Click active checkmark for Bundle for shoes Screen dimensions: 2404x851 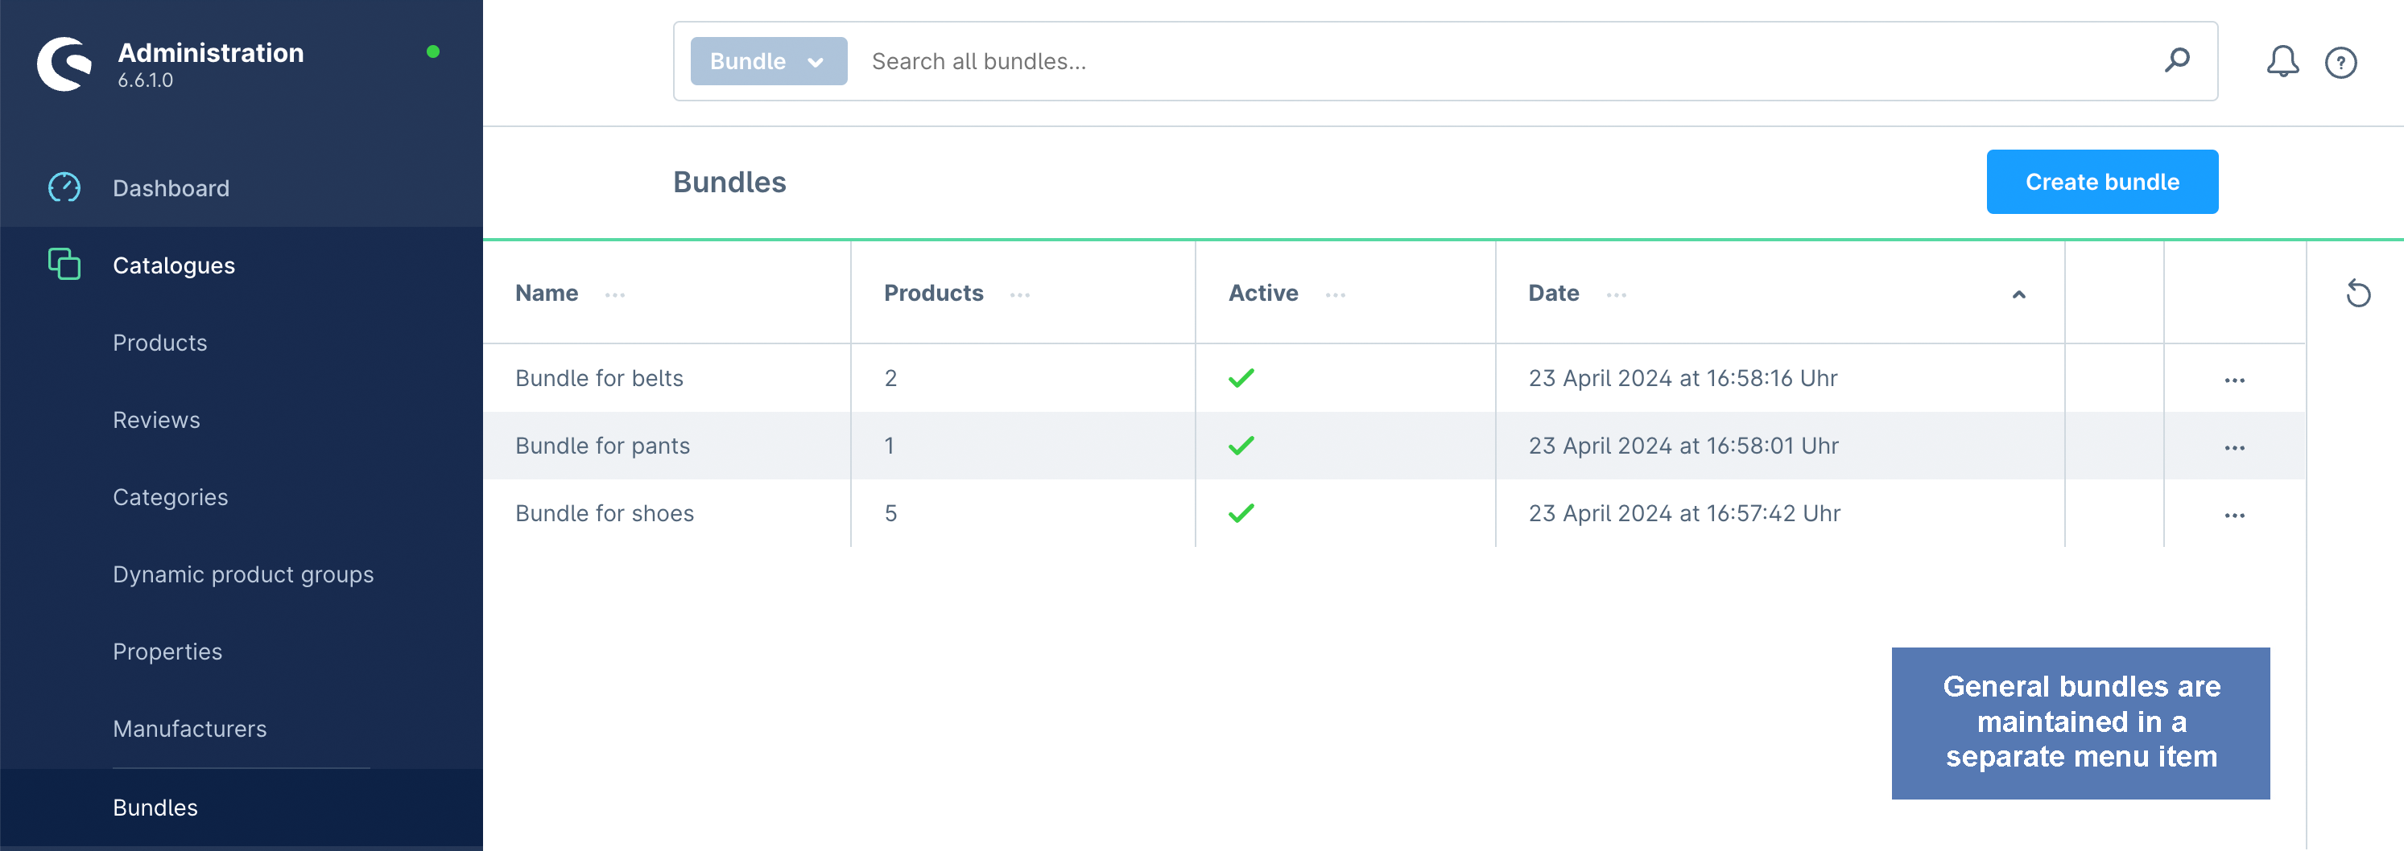(x=1241, y=512)
